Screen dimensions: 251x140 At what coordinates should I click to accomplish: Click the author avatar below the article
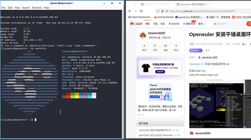pyautogui.click(x=191, y=133)
